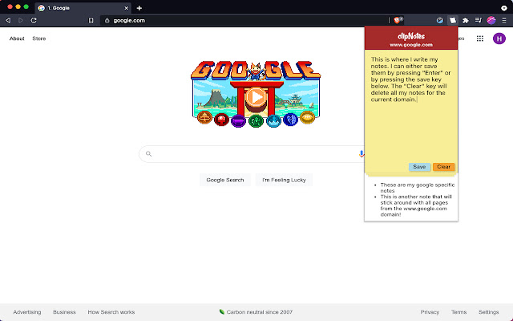Open the Privacy footer link
Viewport: 513px width, 321px height.
pyautogui.click(x=430, y=312)
